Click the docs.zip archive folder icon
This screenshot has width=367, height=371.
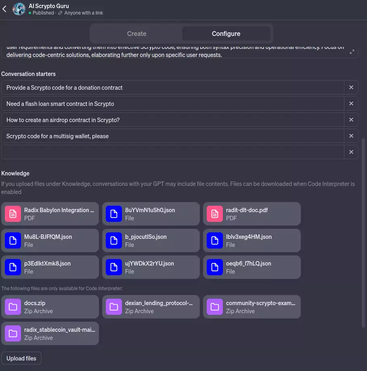(13, 307)
